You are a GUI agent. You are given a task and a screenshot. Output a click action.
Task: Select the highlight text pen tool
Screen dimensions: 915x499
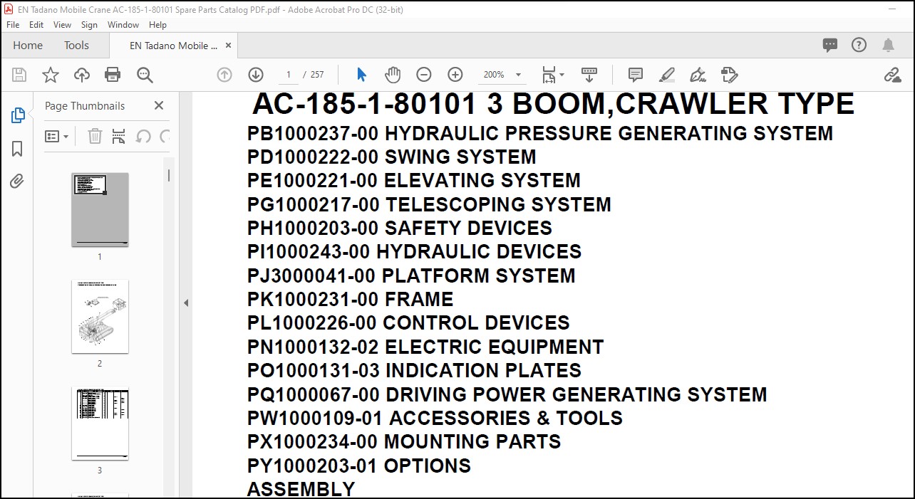tap(667, 75)
